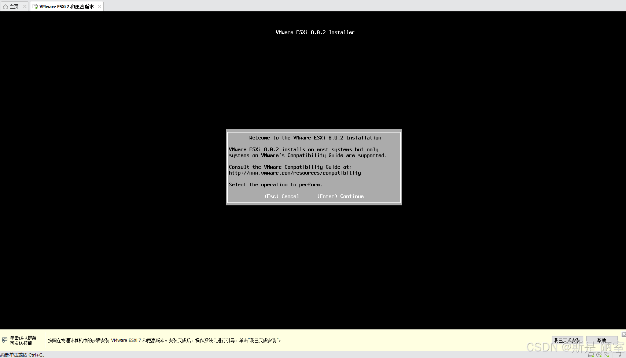Click the message log note icon
The image size is (626, 358).
(618, 355)
